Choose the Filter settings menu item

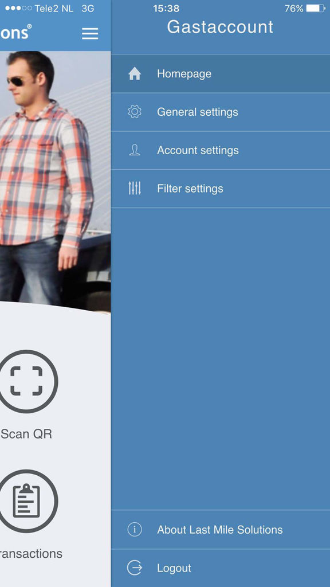(221, 188)
